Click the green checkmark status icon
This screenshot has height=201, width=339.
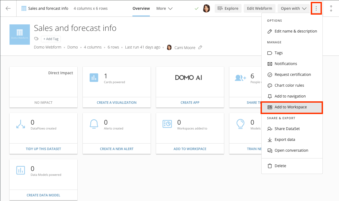point(197,9)
